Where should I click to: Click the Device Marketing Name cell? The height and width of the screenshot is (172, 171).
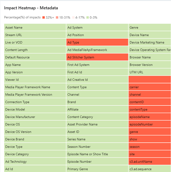[x=150, y=42]
